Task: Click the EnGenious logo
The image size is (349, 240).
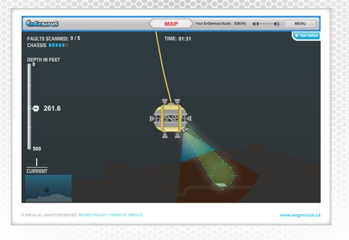Action: coord(42,23)
